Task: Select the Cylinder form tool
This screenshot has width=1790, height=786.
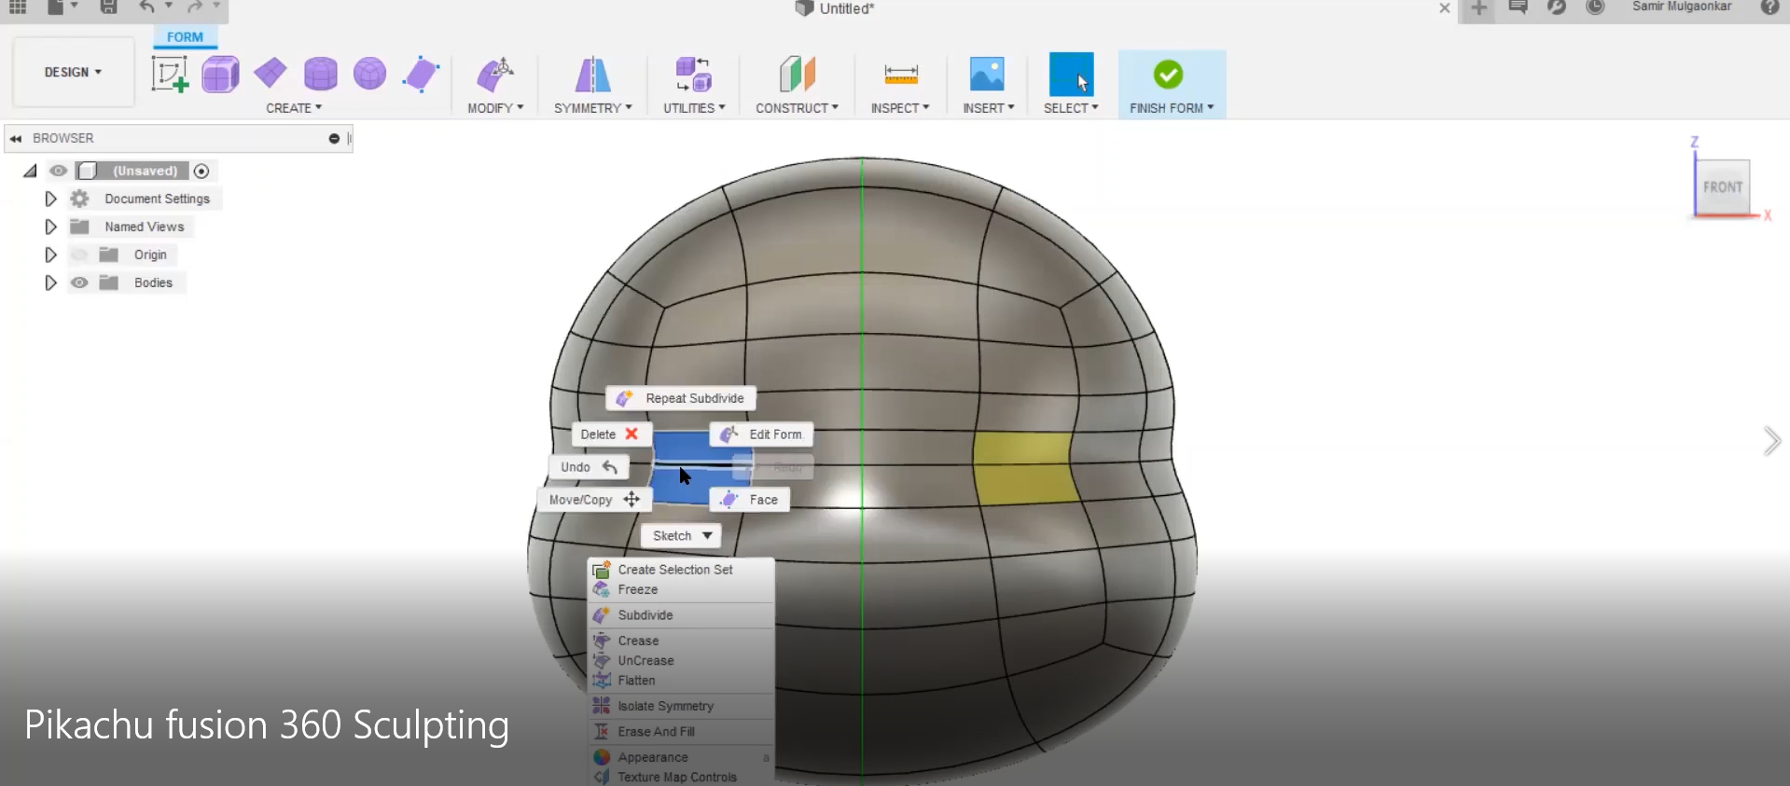Action: coord(320,74)
